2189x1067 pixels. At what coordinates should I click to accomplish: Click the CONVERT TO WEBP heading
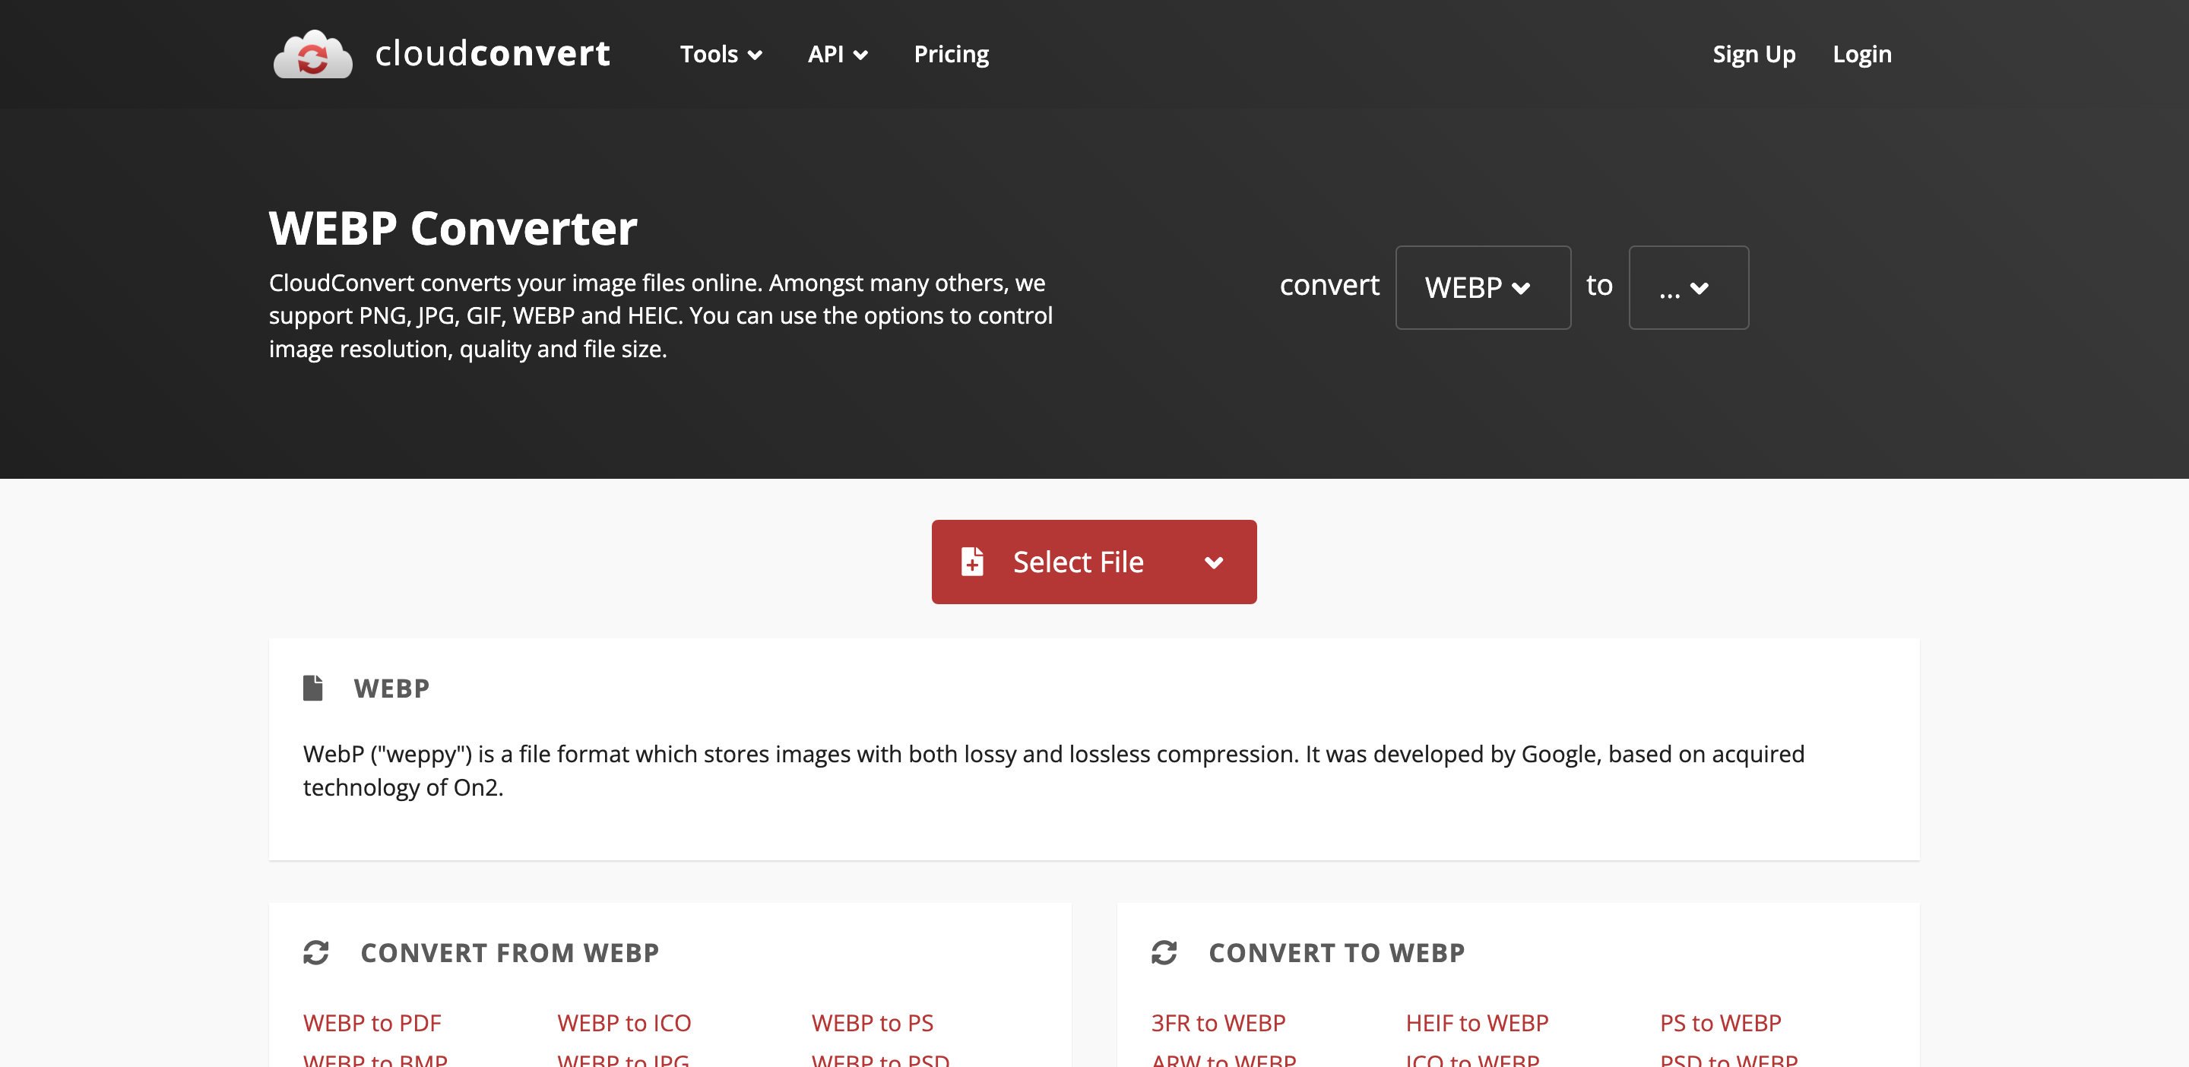click(1337, 952)
